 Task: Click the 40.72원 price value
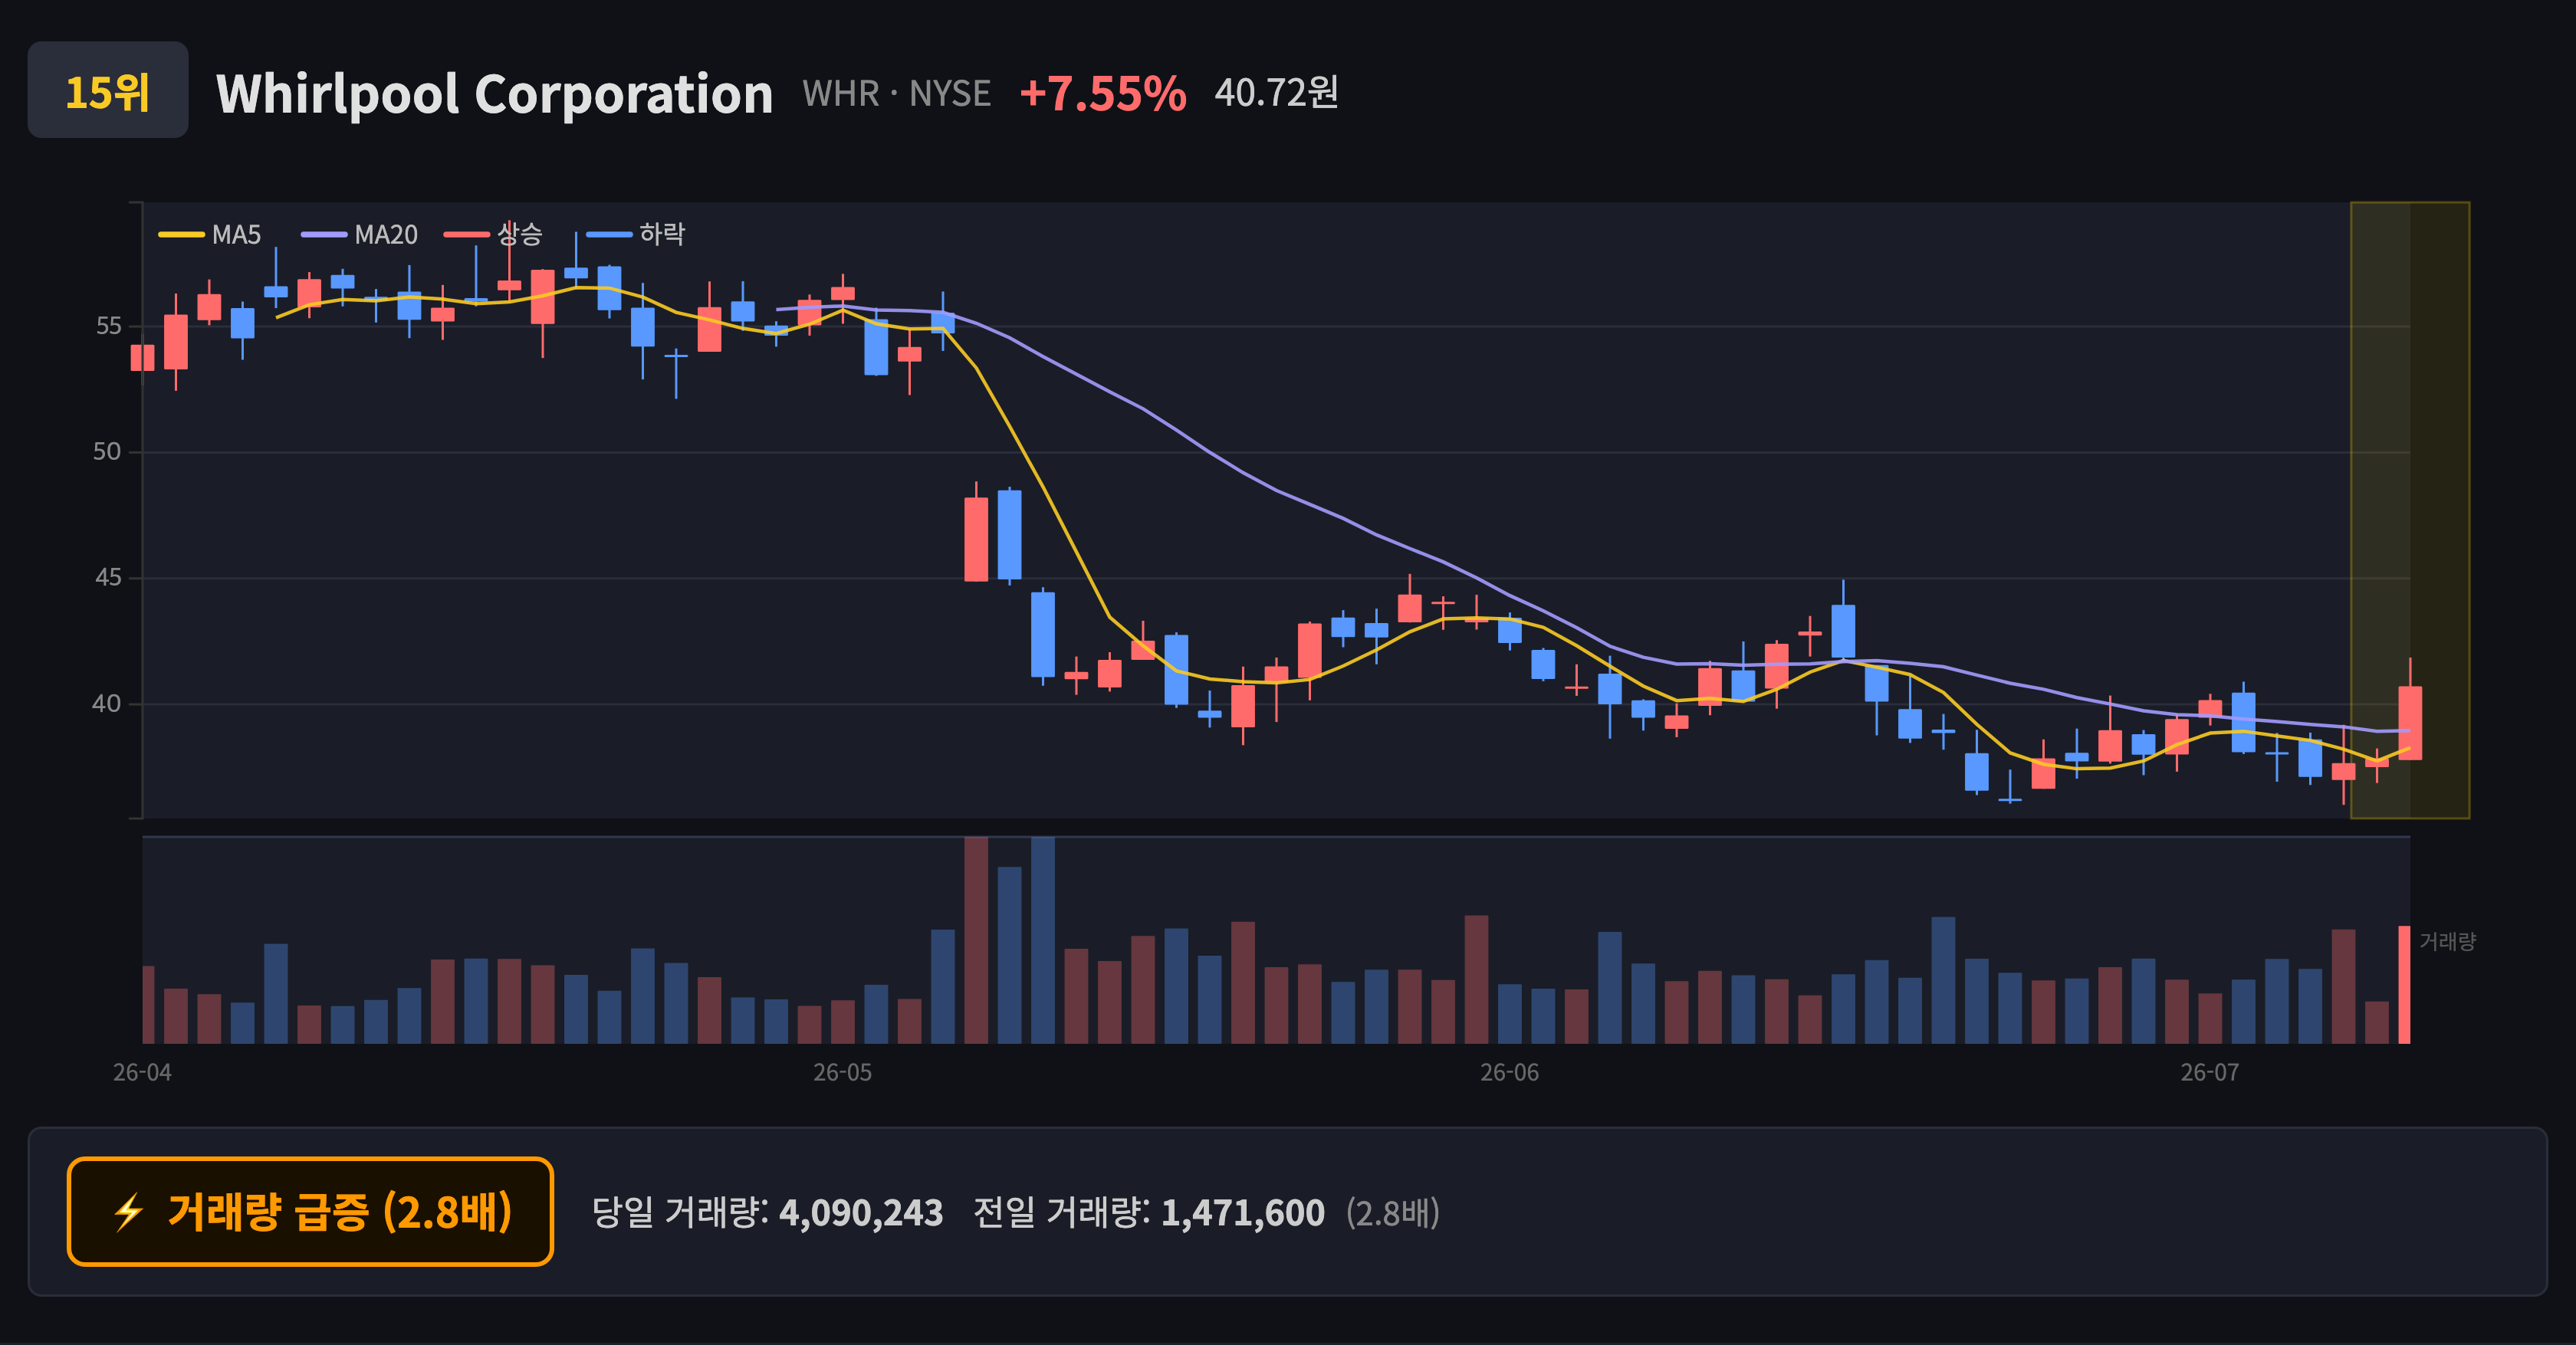(x=1276, y=92)
